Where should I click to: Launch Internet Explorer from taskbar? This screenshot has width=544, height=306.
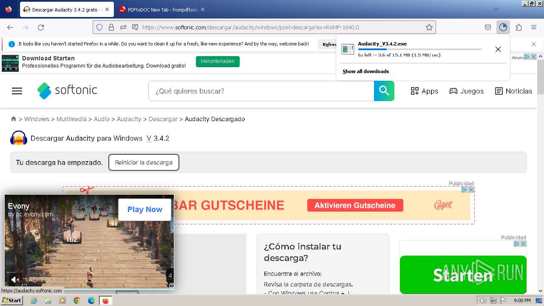[x=34, y=300]
